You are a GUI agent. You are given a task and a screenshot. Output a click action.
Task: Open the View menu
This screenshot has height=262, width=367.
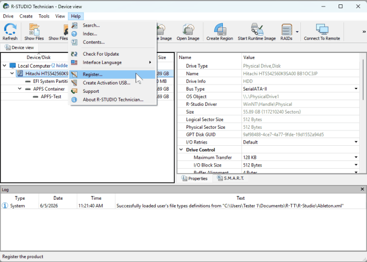[x=60, y=16]
